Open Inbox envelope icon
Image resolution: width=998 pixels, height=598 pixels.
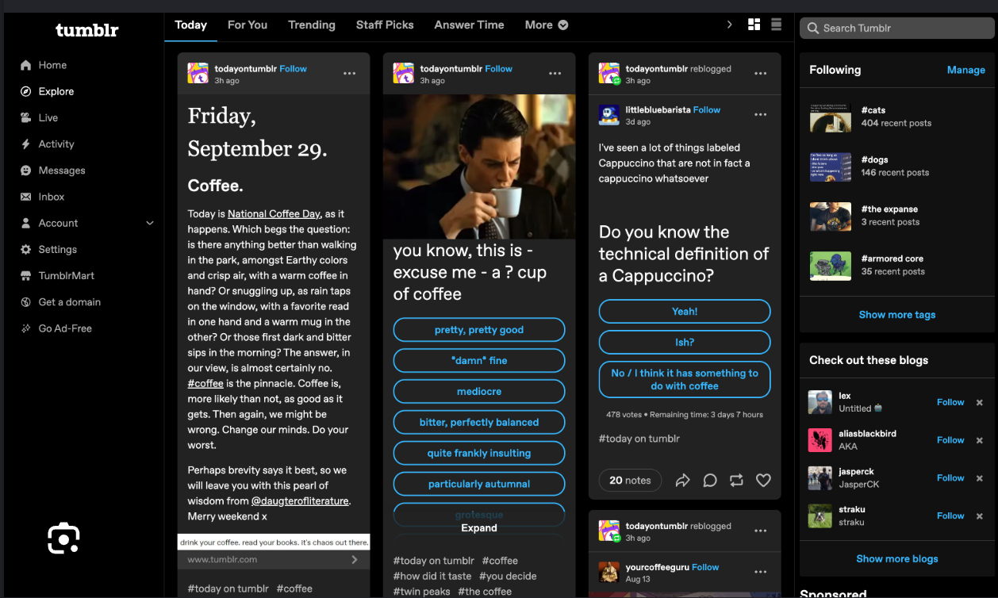25,197
